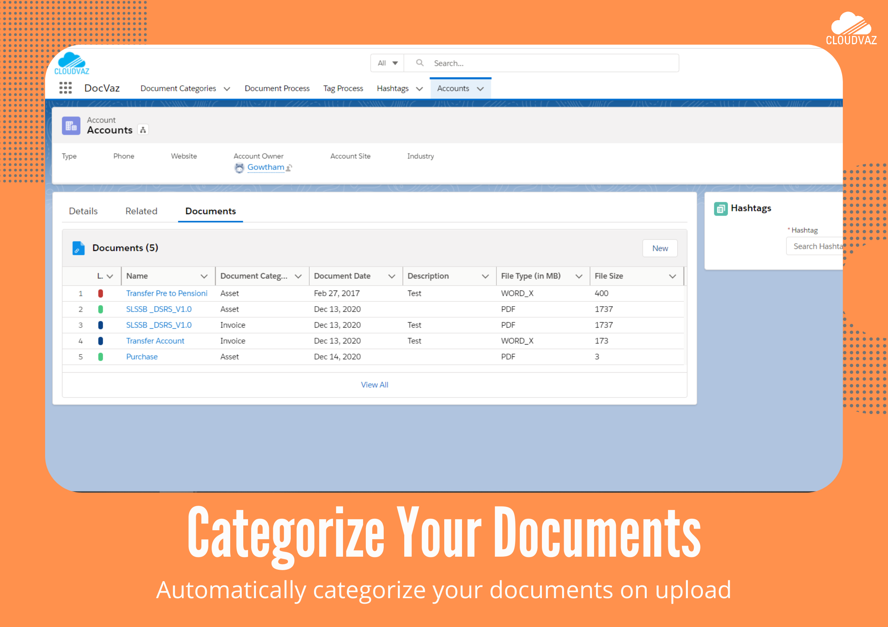Click the View All link

click(x=374, y=384)
